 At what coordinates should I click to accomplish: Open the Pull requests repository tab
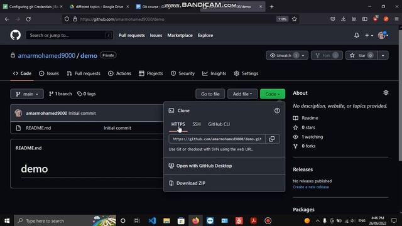[84, 73]
